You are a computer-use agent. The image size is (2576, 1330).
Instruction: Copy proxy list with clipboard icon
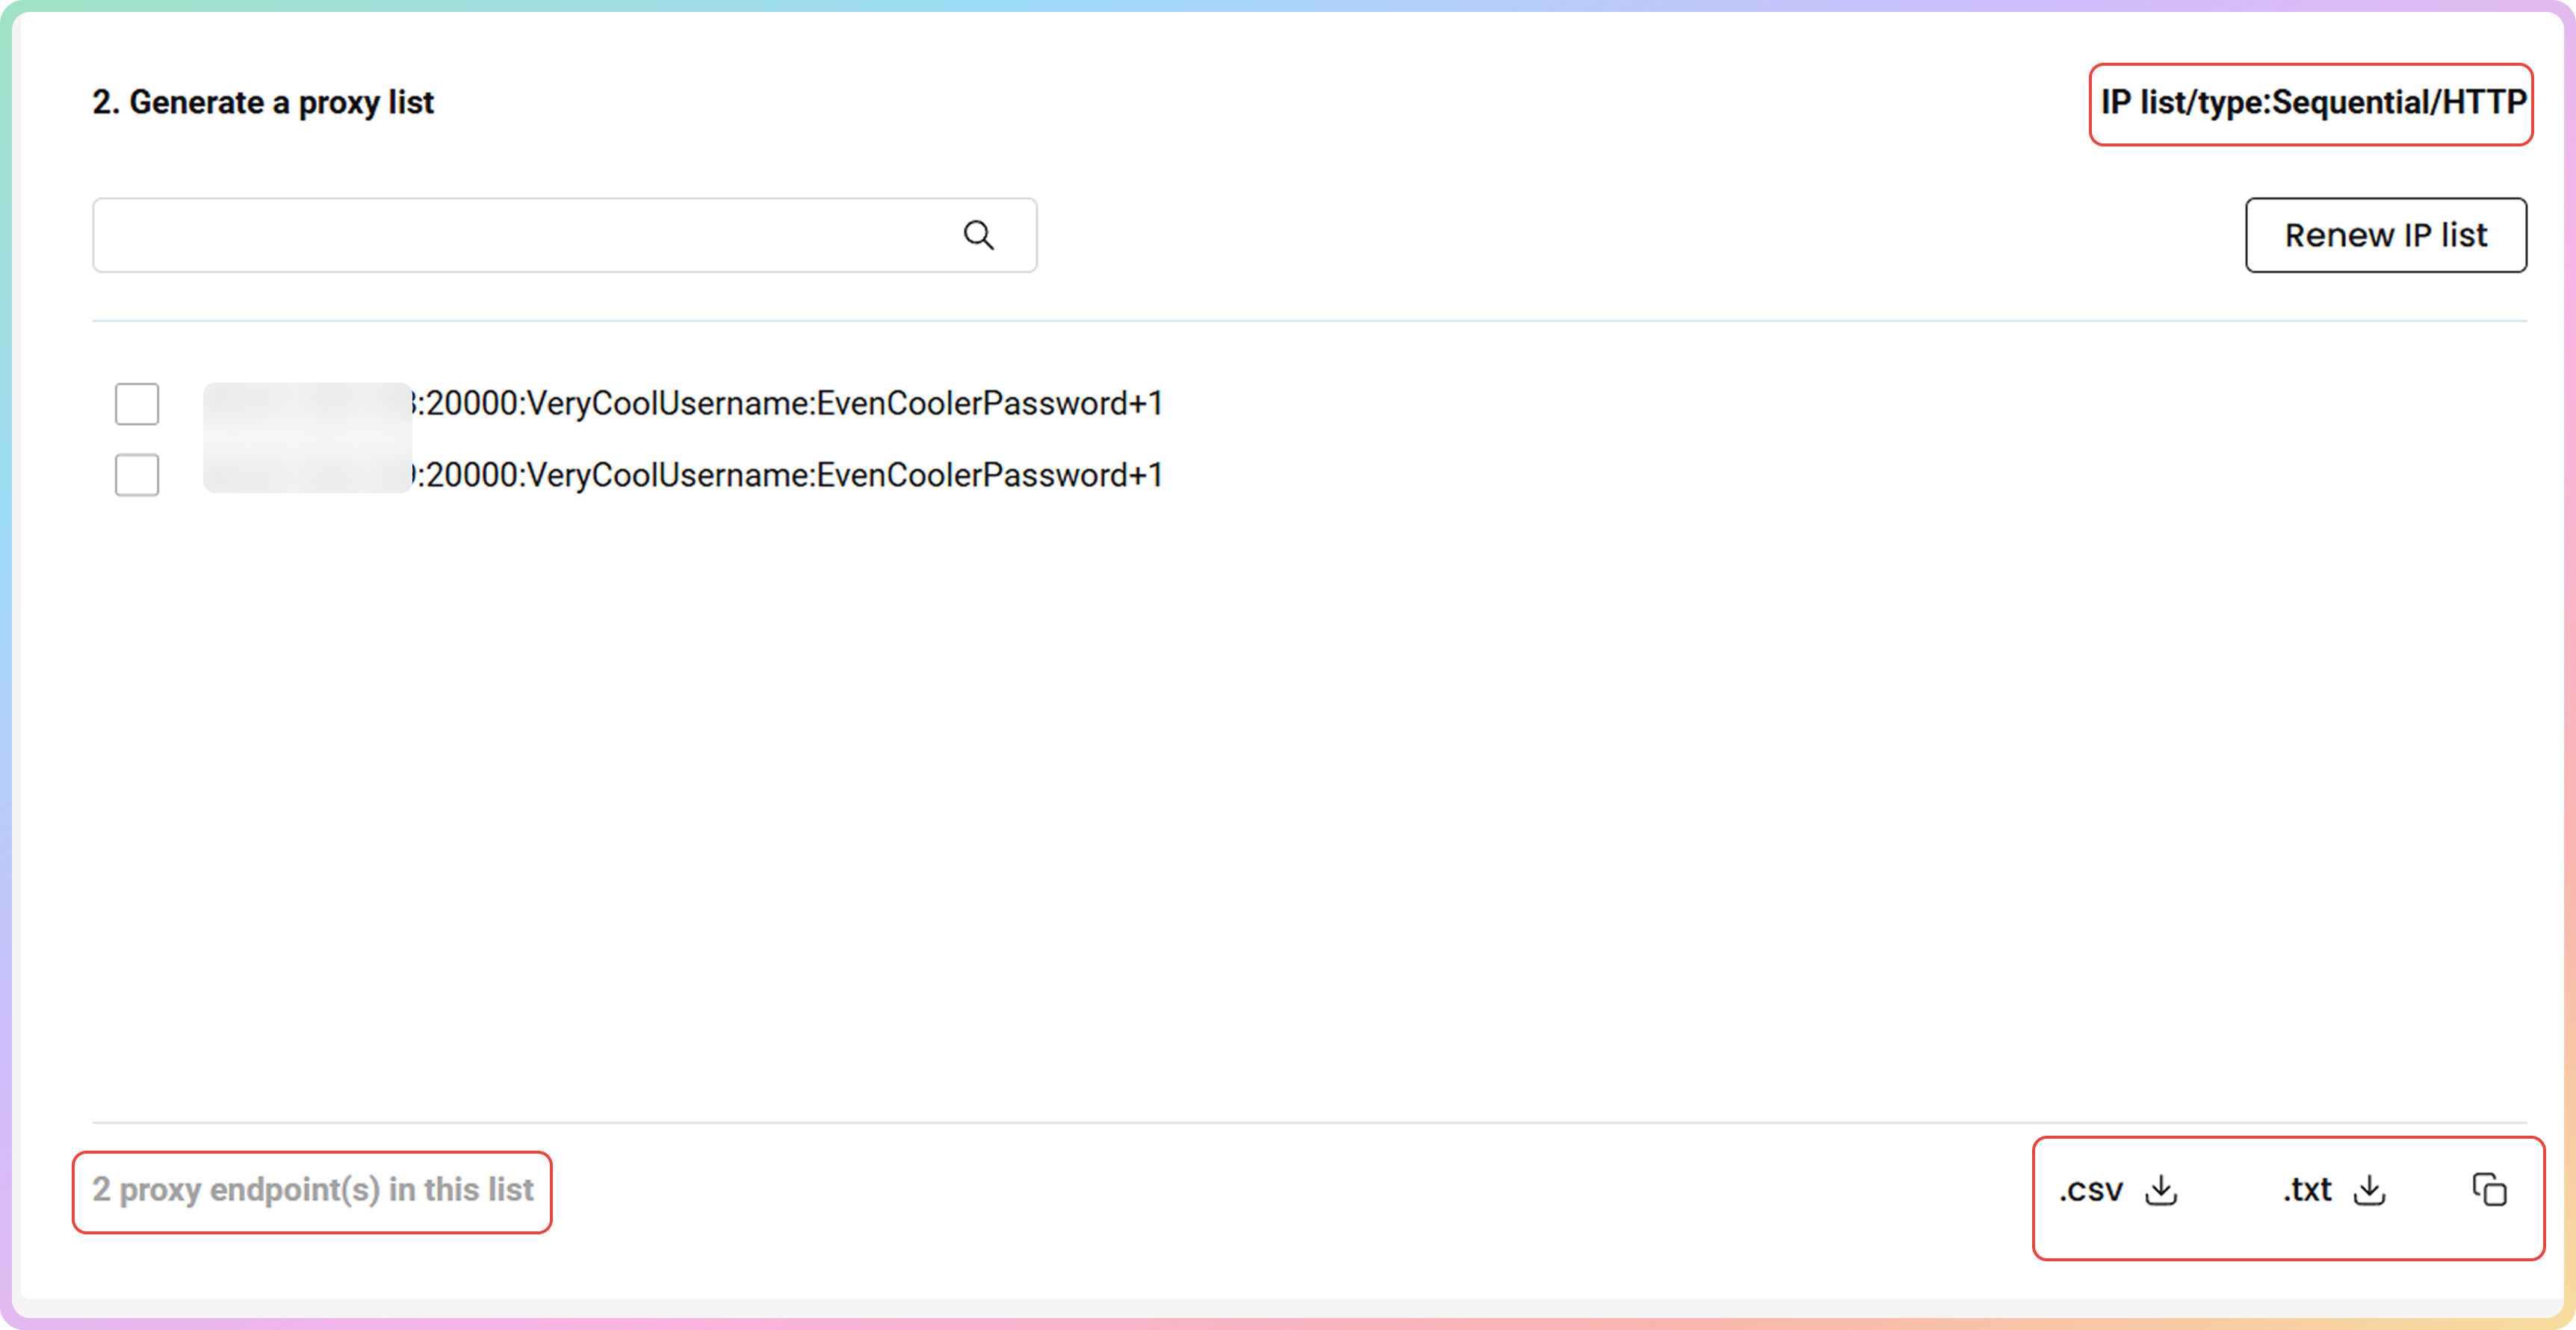pyautogui.click(x=2489, y=1190)
